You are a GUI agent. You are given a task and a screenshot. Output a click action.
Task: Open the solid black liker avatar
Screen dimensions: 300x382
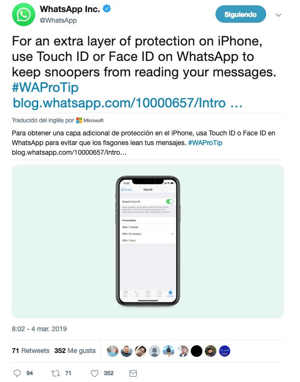196,351
